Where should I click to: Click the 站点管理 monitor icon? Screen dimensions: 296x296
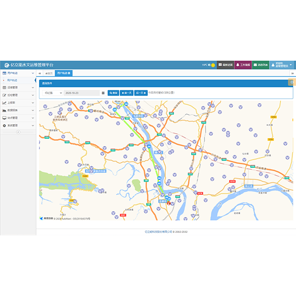(4, 118)
